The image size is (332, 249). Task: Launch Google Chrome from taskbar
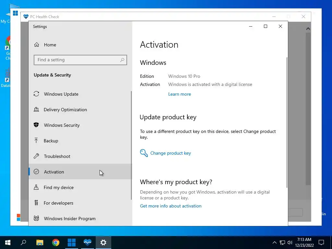[56, 243]
